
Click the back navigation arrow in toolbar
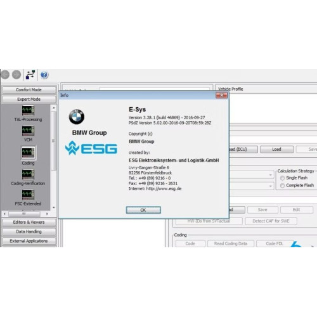pyautogui.click(x=5, y=75)
